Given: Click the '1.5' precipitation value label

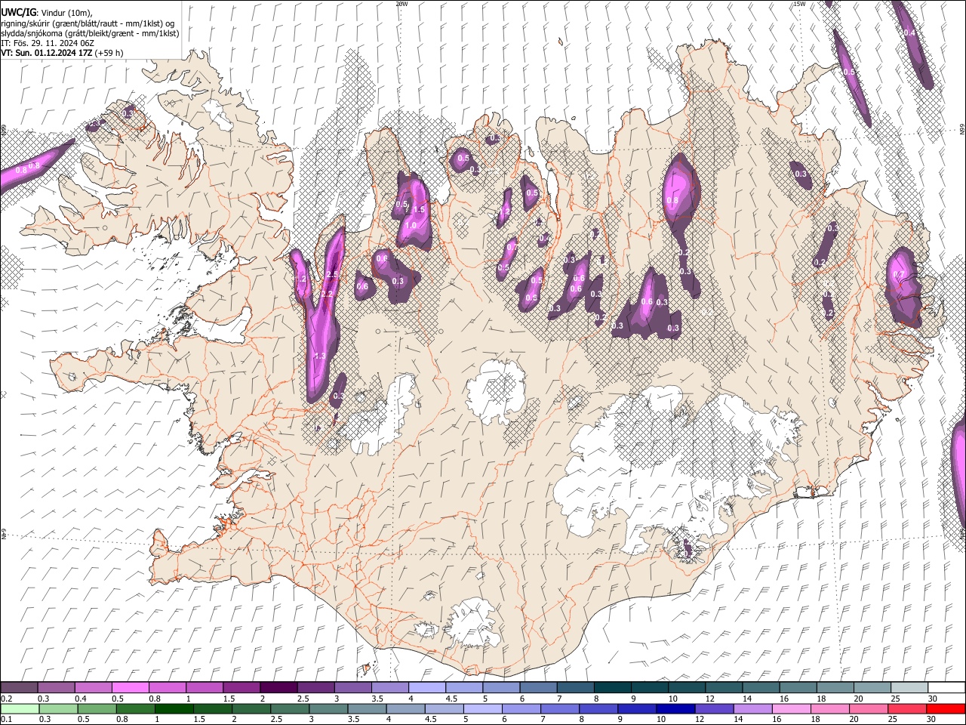Looking at the screenshot, I should click(x=420, y=210).
